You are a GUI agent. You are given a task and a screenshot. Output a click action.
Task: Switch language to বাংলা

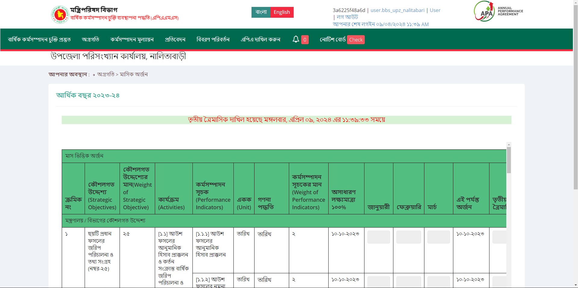click(261, 12)
